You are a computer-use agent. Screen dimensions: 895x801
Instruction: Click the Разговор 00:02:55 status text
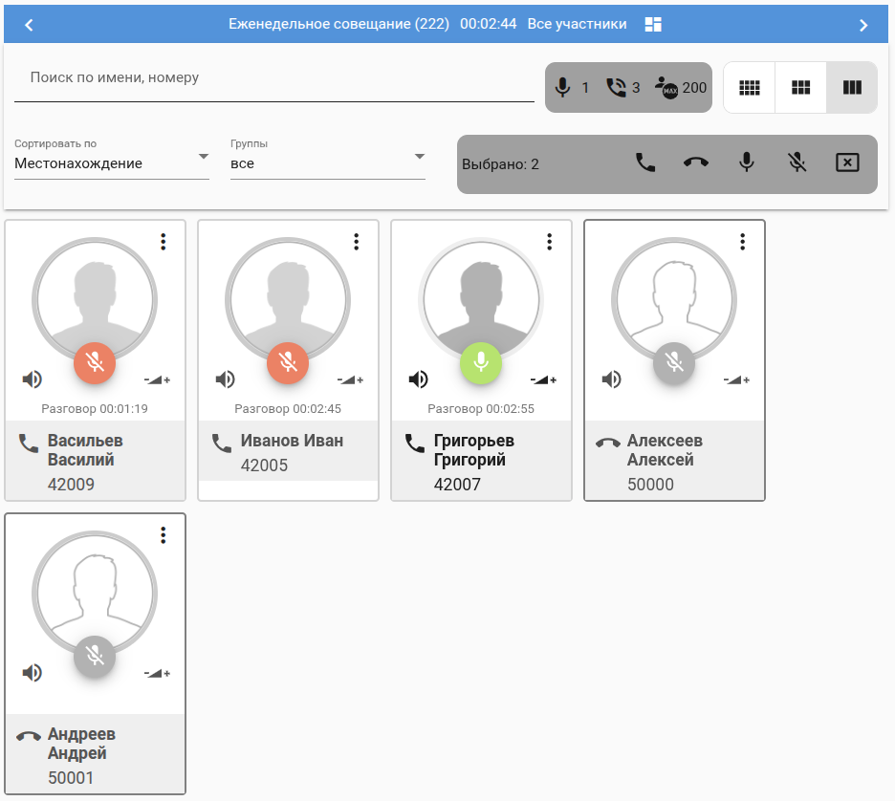[x=481, y=408]
